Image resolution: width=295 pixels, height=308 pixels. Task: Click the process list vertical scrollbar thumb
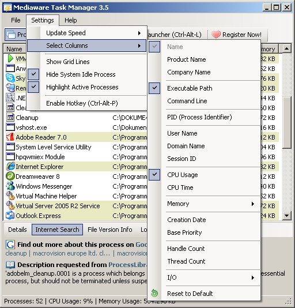pyautogui.click(x=287, y=122)
